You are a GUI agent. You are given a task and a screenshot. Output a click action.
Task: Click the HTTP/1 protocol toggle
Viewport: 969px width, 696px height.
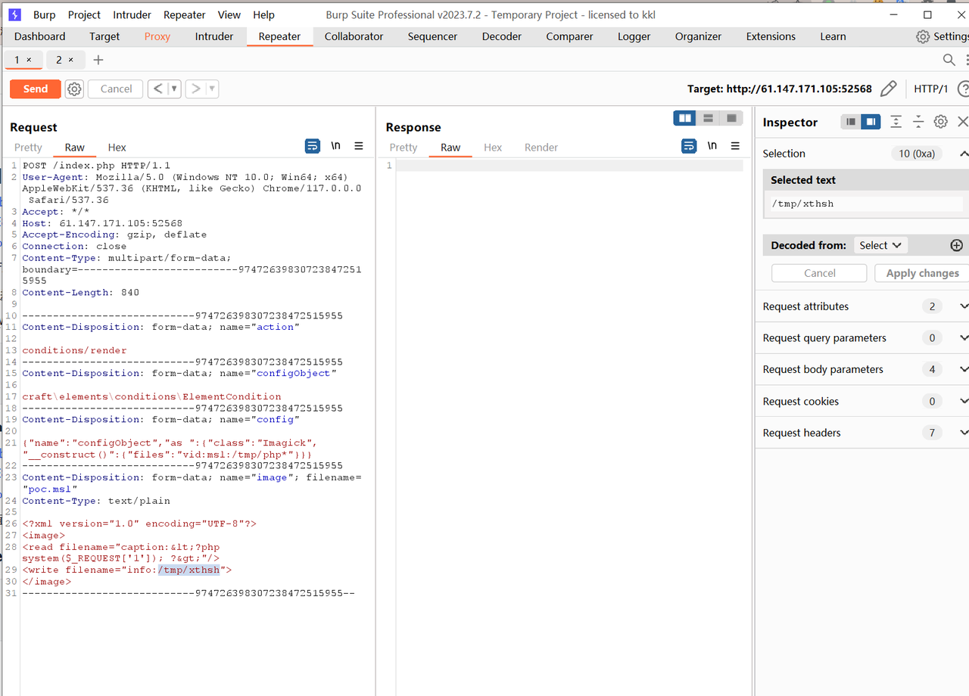[x=930, y=89]
